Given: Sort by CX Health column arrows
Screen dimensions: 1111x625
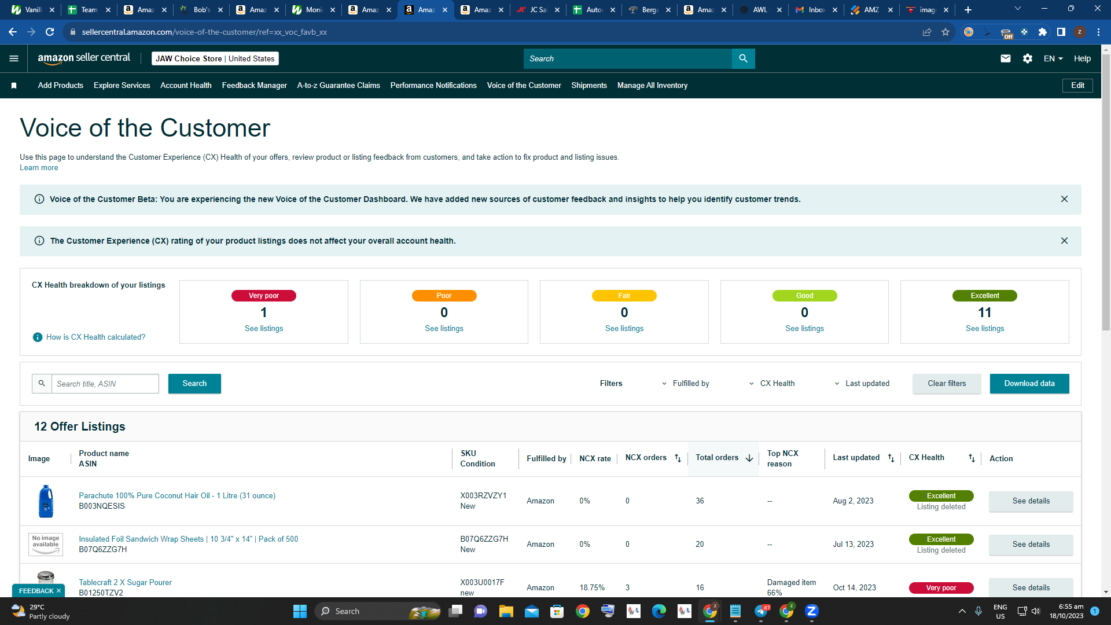Looking at the screenshot, I should (x=972, y=458).
